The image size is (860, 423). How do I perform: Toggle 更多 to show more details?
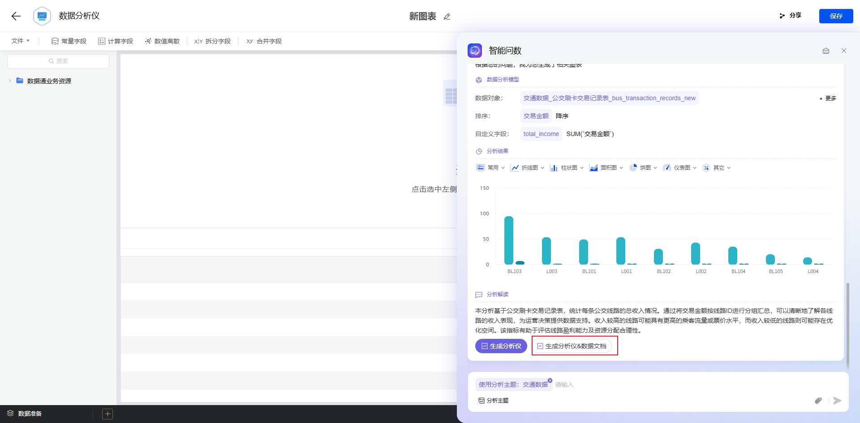828,98
